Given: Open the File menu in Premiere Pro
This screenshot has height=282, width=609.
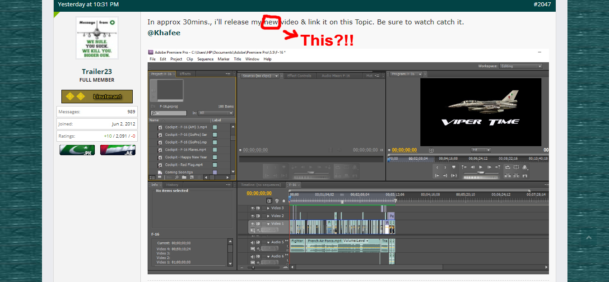Looking at the screenshot, I should (x=153, y=59).
